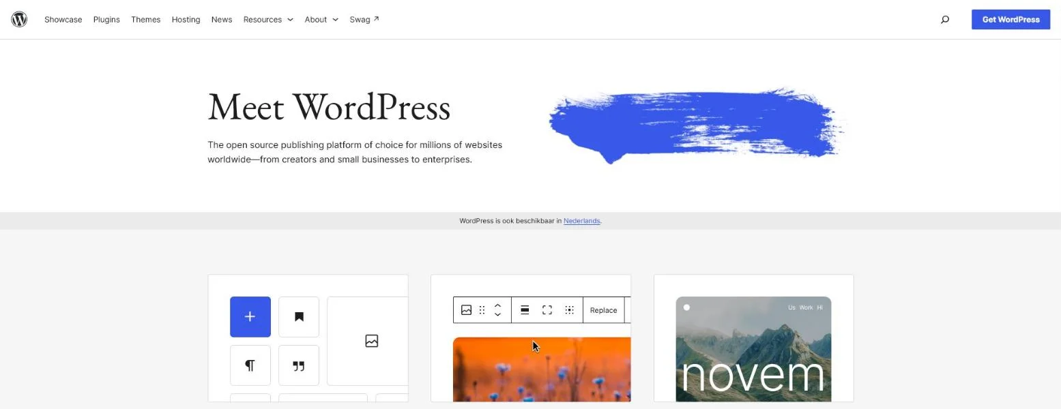Click the blue plus block inserter tile
The width and height of the screenshot is (1061, 409).
tap(250, 317)
